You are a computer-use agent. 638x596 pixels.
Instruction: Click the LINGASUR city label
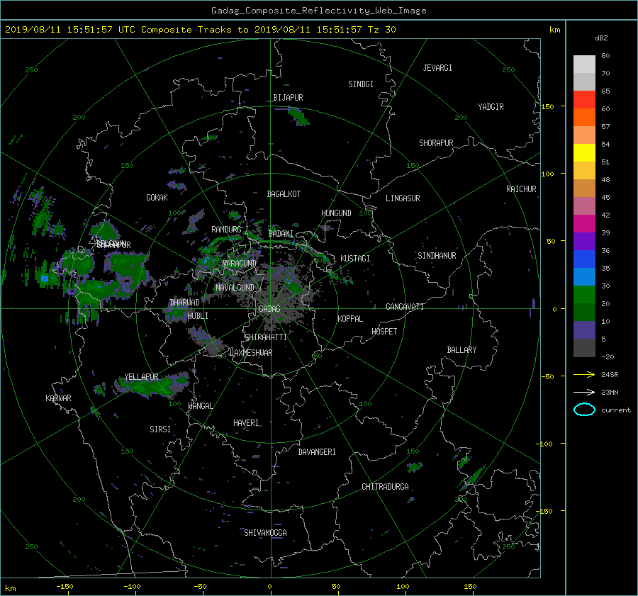(x=403, y=198)
